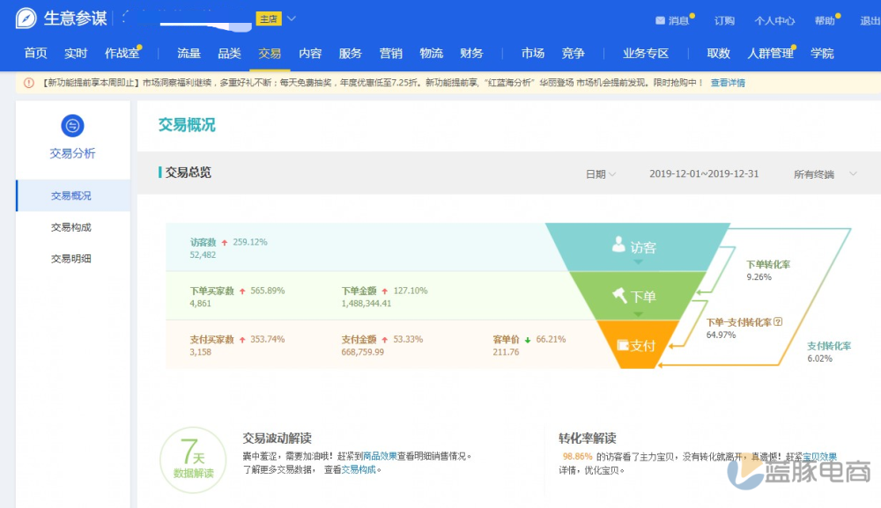
Task: Click the warning icon in notice banner
Action: click(29, 83)
